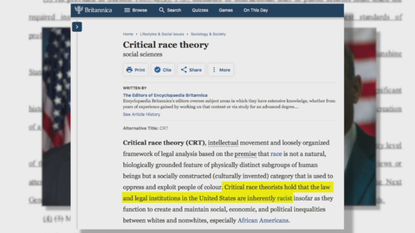
Task: Click the social sciences subtitle
Action: tap(143, 54)
